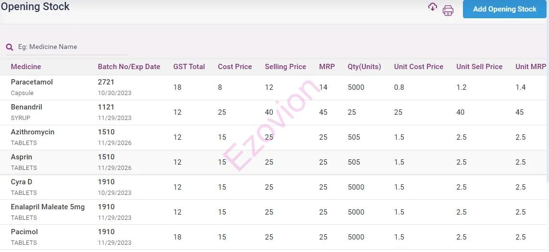Click the Selling Price column header
The image size is (549, 252).
[x=285, y=67]
